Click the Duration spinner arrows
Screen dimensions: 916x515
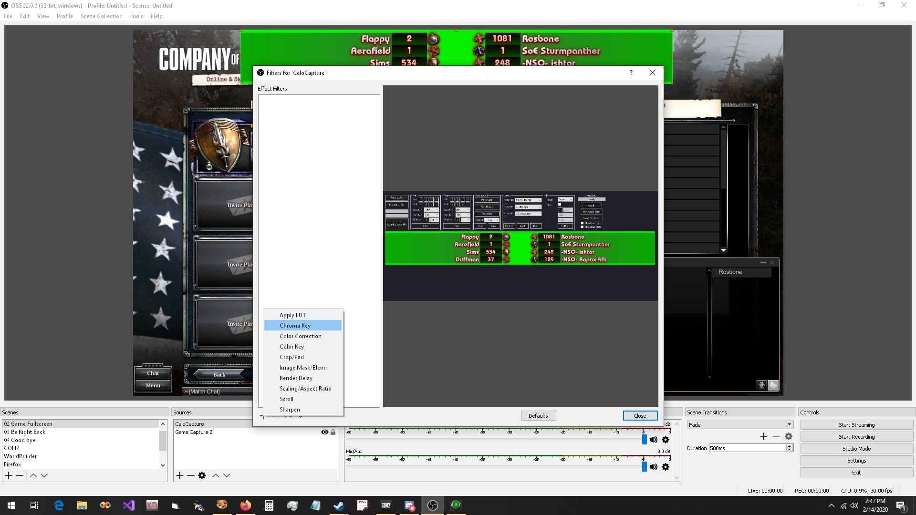click(x=790, y=448)
